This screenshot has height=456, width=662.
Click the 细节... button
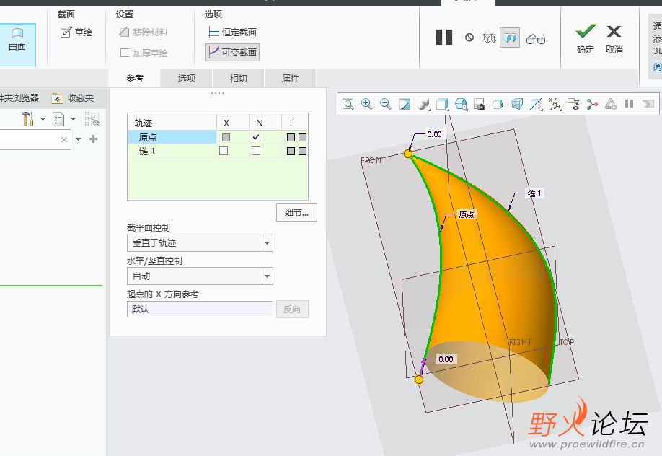[296, 212]
